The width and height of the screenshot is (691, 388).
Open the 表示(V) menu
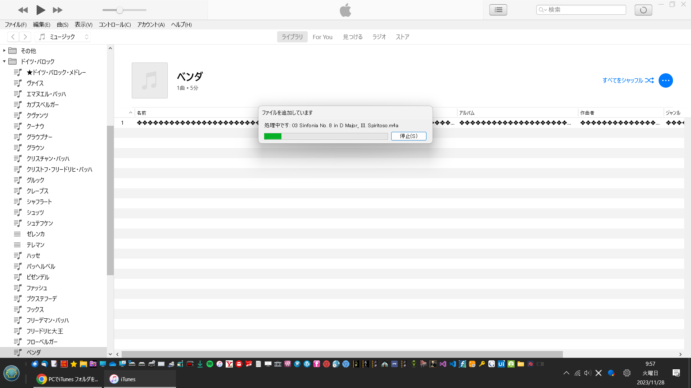(83, 24)
